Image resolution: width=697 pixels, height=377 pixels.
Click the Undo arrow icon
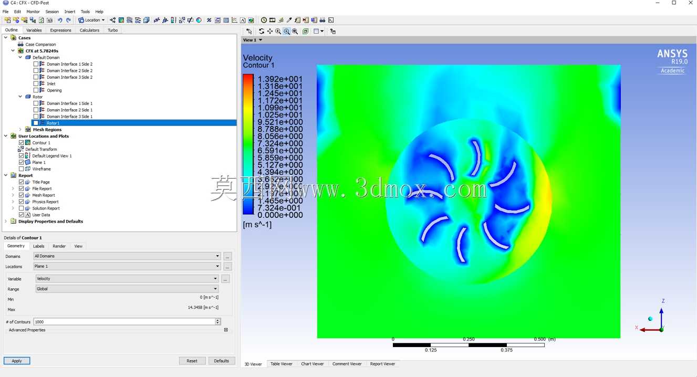coord(60,20)
